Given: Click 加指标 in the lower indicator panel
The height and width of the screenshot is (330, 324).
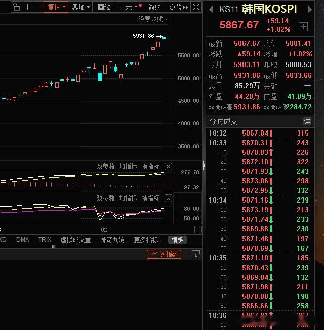Looking at the screenshot, I should pyautogui.click(x=128, y=198).
